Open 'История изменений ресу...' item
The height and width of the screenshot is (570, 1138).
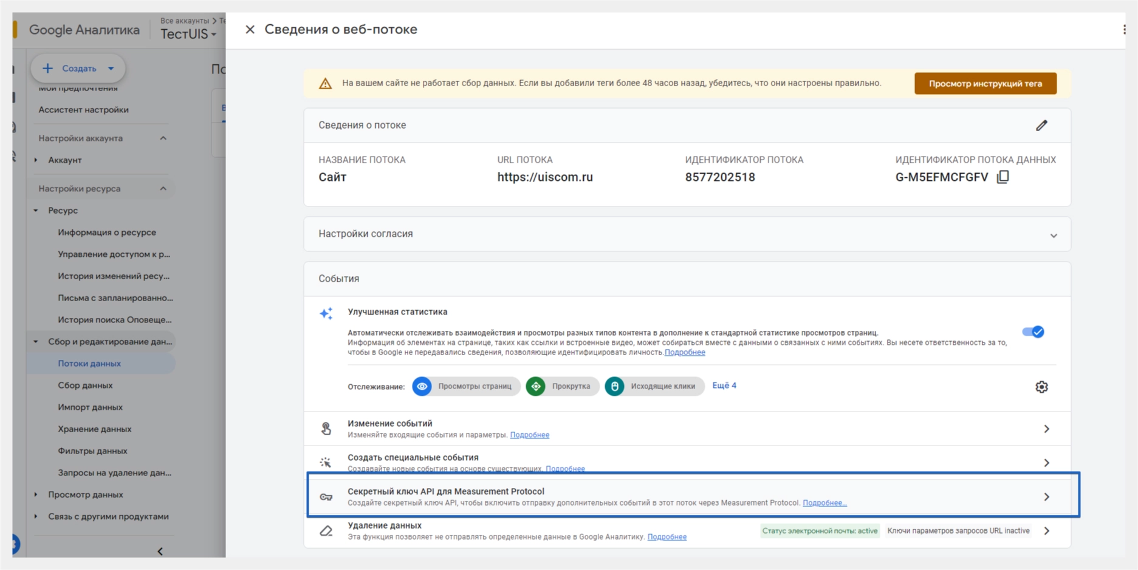point(114,276)
